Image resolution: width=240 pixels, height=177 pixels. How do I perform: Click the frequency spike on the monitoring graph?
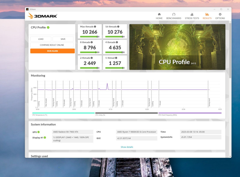107,86
